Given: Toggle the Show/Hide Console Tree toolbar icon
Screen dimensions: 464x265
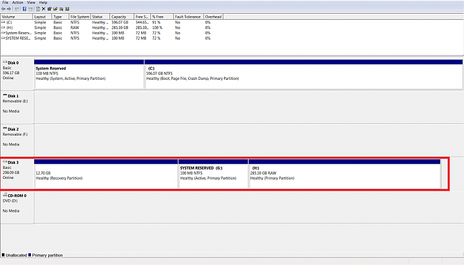Looking at the screenshot, I should [x=17, y=9].
